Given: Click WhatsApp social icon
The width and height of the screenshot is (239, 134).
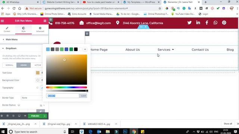Looking at the screenshot, I should click(215, 23).
